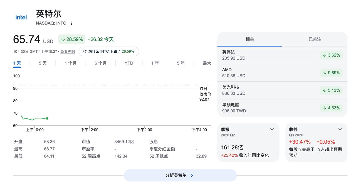This screenshot has height=185, width=356.
Task: Click the AMD 9.89% change badge
Action: 331,73
